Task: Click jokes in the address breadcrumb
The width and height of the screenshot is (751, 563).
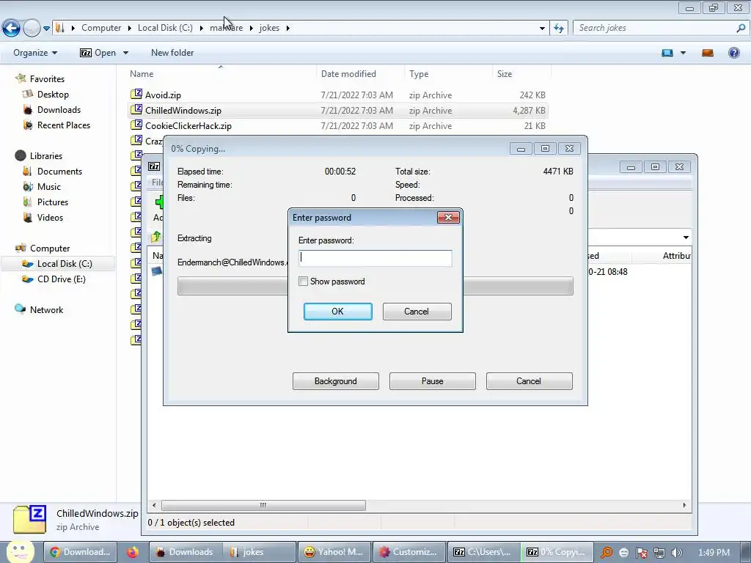Action: tap(269, 28)
